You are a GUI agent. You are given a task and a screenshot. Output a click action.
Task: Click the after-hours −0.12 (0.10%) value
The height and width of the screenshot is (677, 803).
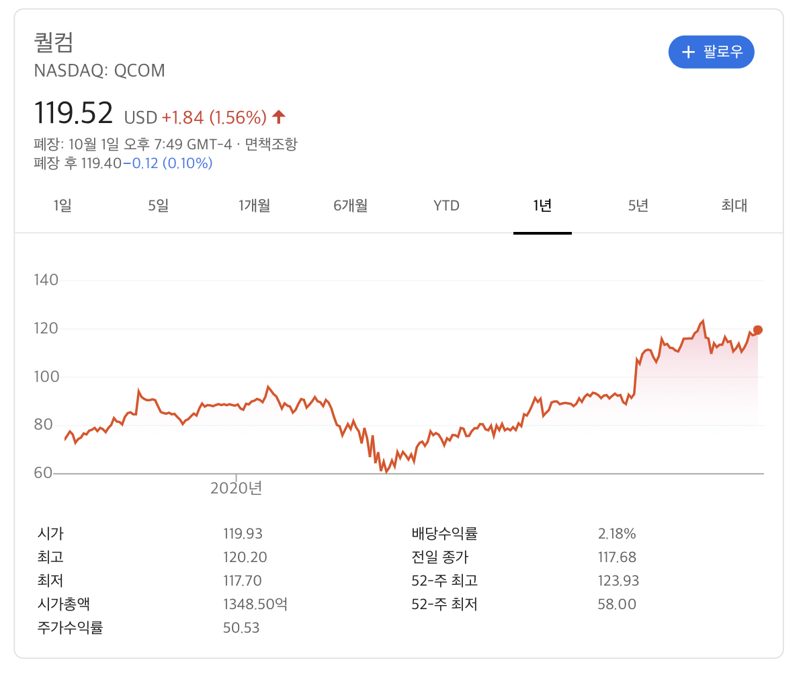click(167, 163)
